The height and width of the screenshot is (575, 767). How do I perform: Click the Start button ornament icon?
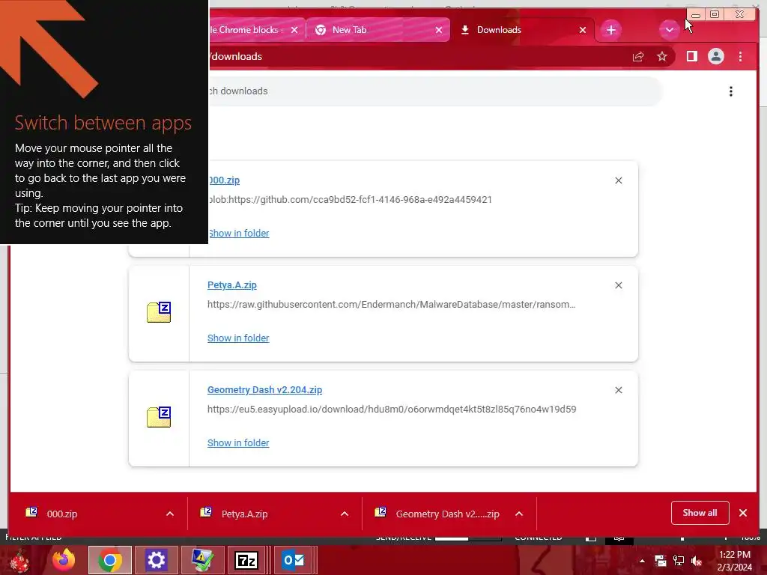click(19, 560)
